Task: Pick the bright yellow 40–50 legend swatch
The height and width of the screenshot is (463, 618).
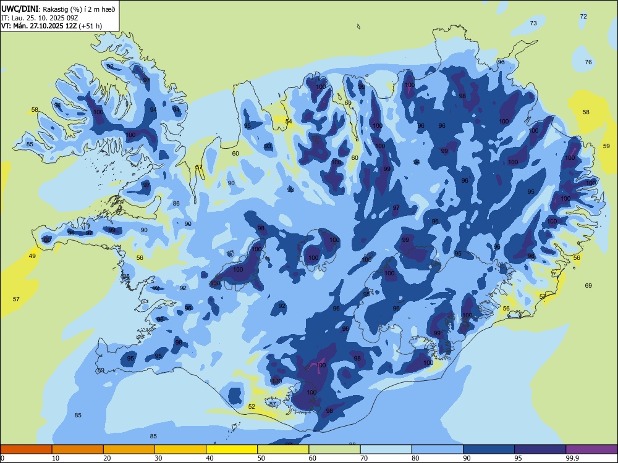Action: click(x=232, y=449)
